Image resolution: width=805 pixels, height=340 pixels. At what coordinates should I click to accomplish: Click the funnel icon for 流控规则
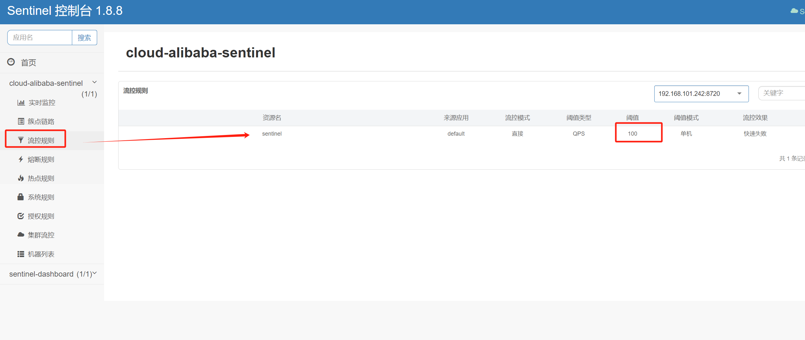click(x=21, y=140)
